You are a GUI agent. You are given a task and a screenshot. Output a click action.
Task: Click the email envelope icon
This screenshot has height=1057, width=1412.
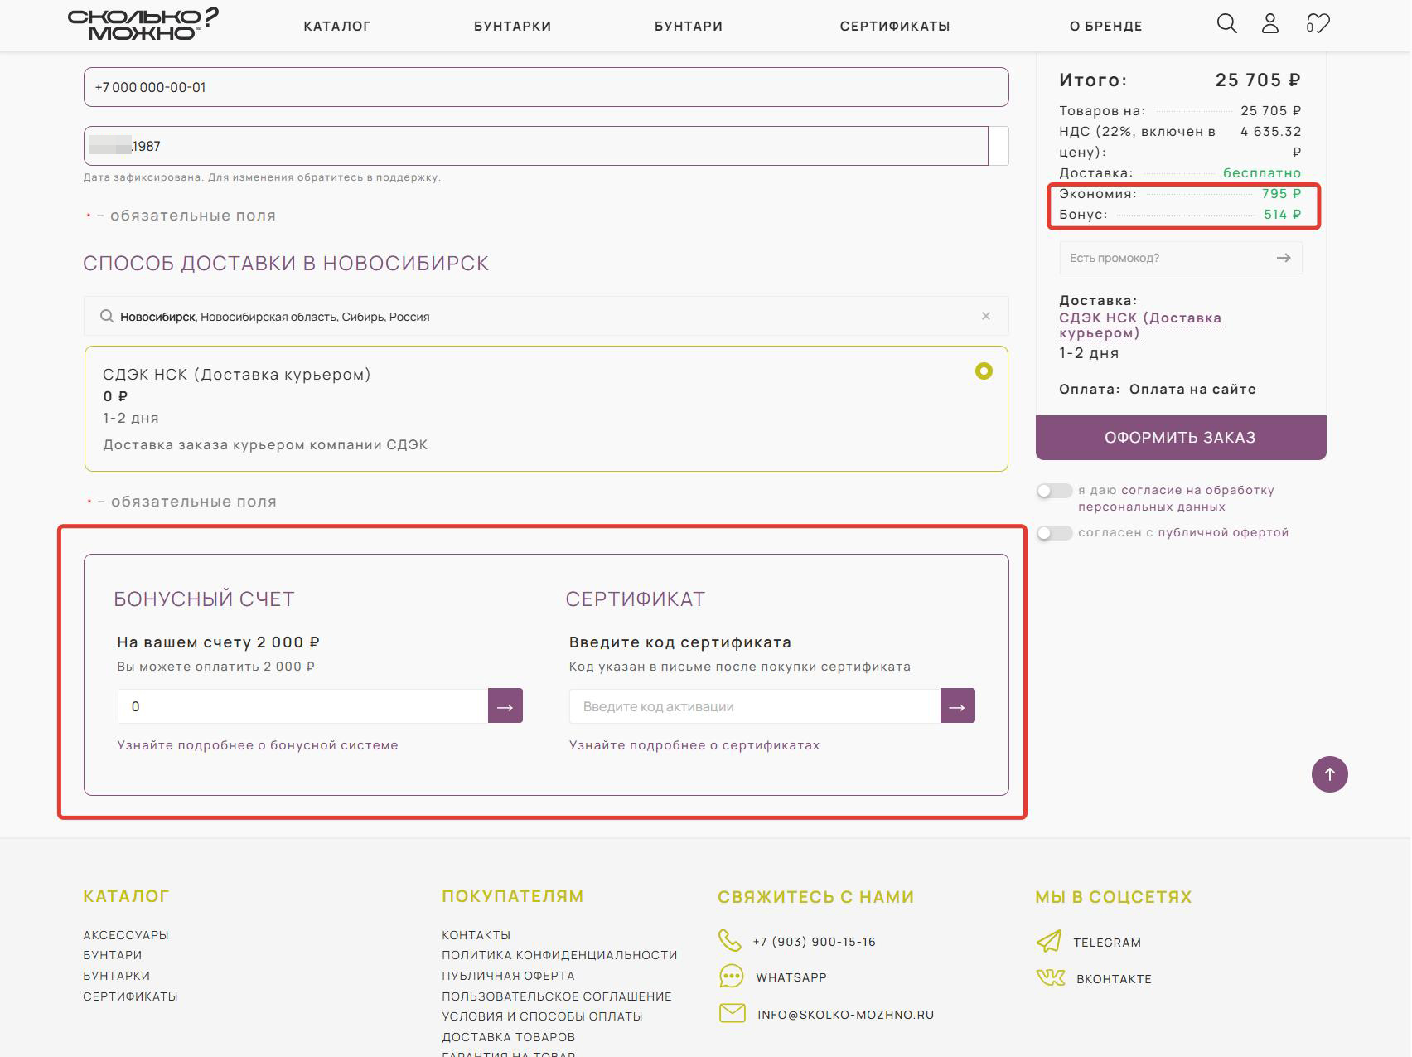732,1013
